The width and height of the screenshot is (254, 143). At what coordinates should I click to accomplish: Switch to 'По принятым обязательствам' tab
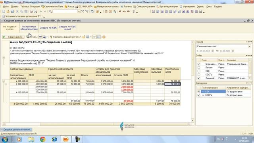coord(29,28)
